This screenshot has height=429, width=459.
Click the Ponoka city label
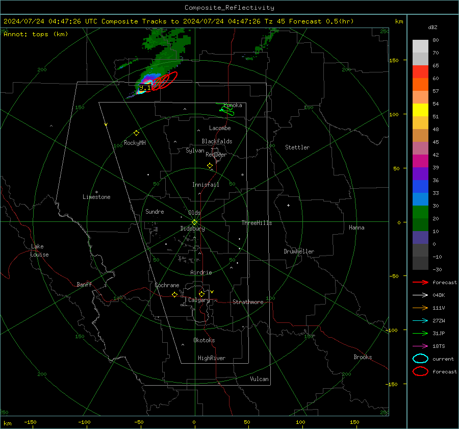click(x=233, y=105)
